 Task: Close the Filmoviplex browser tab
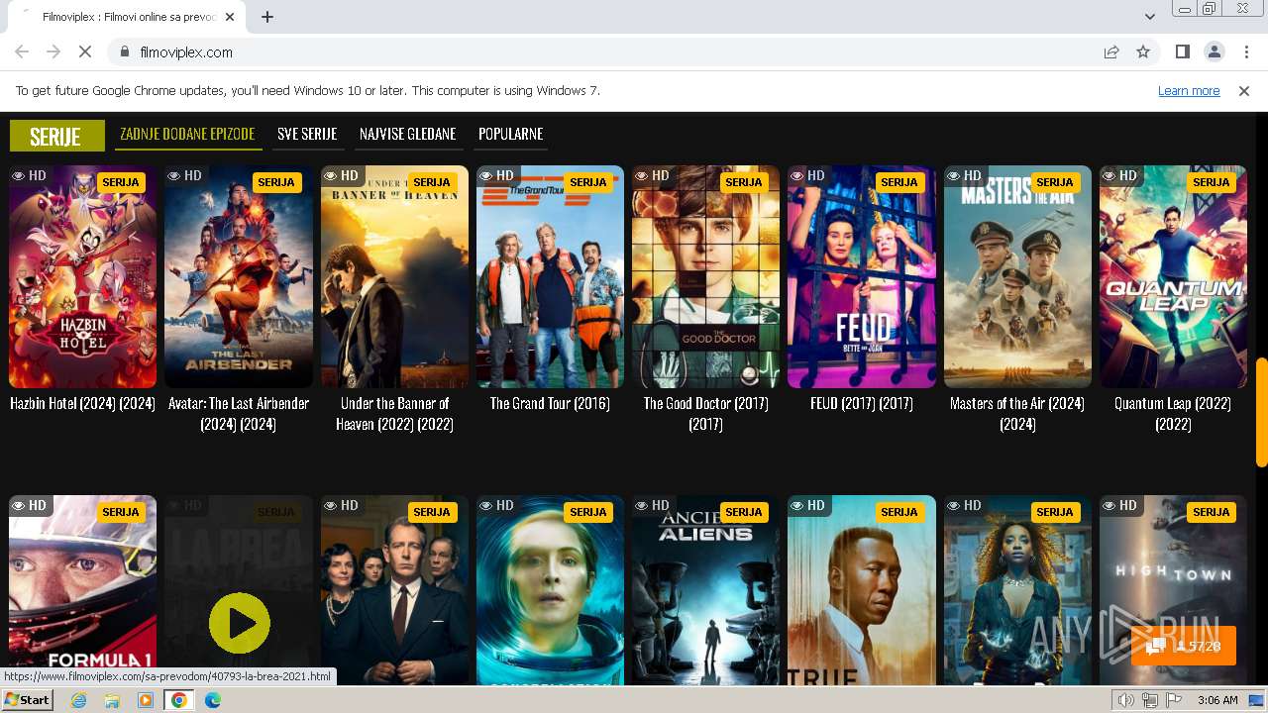(x=231, y=17)
